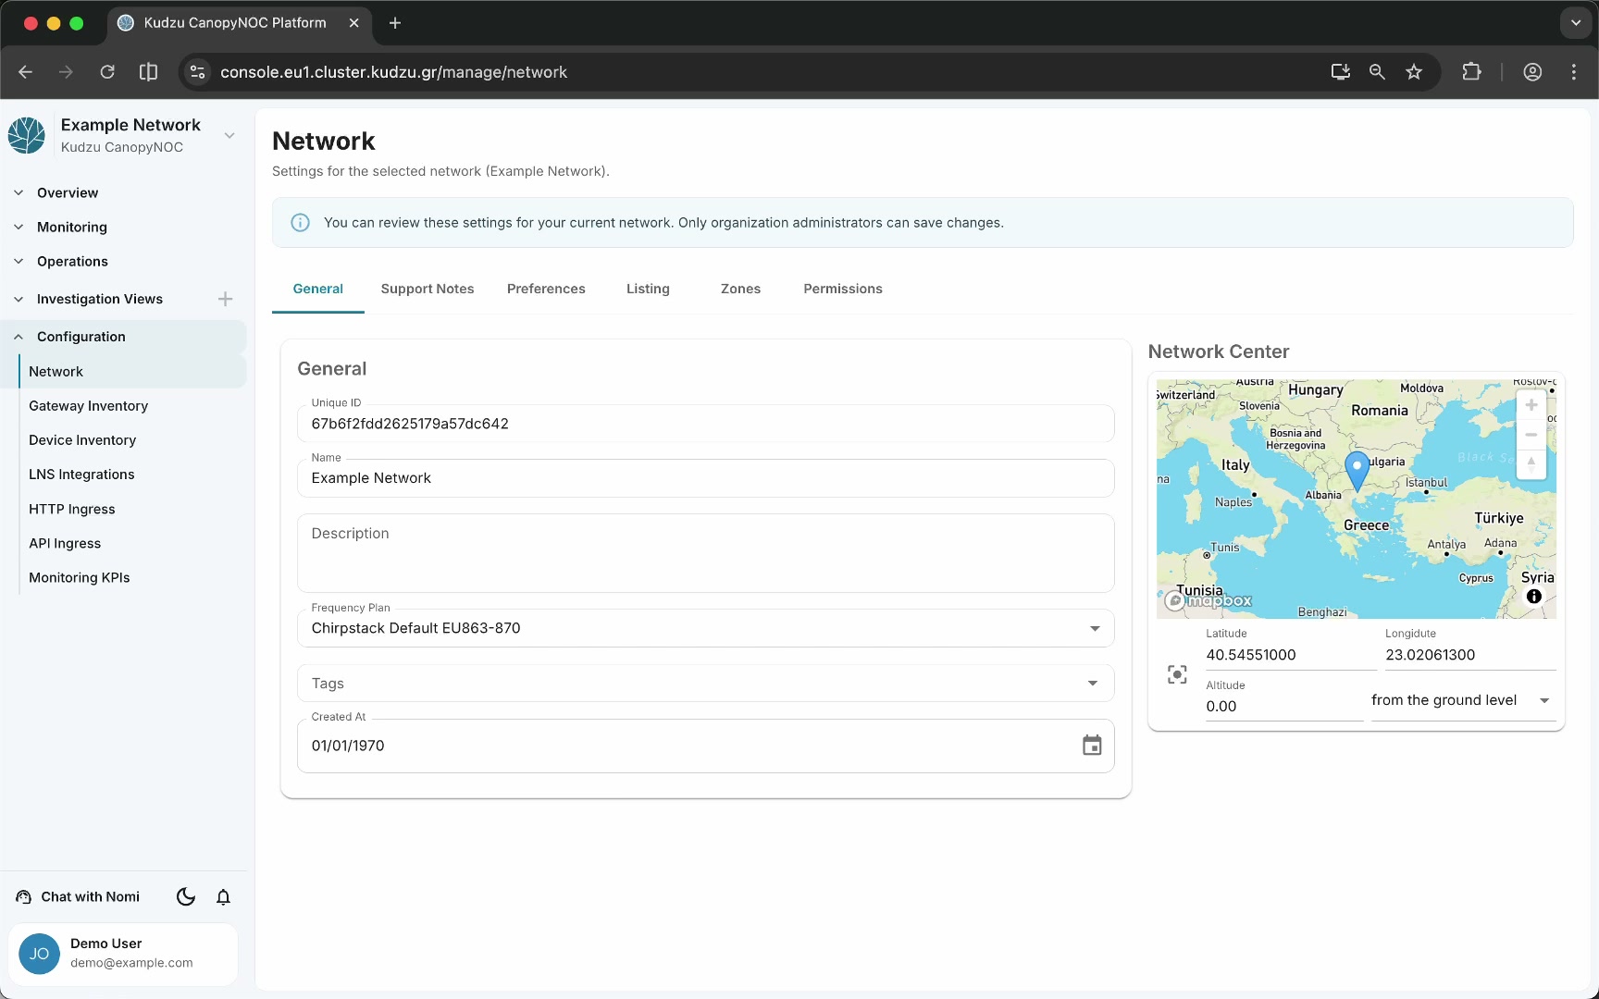Viewport: 1599px width, 999px height.
Task: Click the blue map location marker
Action: pyautogui.click(x=1357, y=471)
